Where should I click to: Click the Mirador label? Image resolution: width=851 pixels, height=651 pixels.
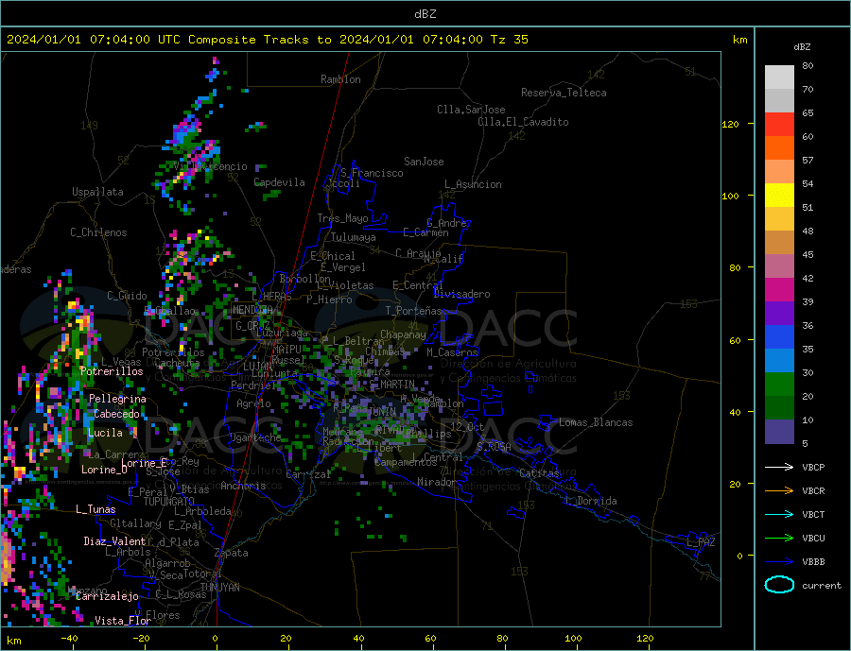tap(436, 482)
